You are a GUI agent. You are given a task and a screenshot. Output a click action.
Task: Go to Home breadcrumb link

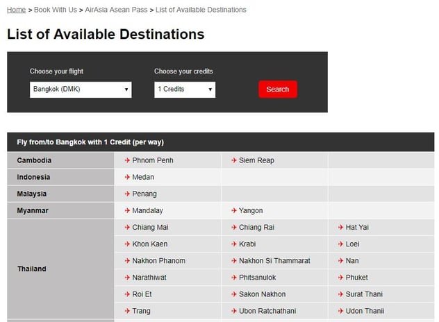(16, 10)
